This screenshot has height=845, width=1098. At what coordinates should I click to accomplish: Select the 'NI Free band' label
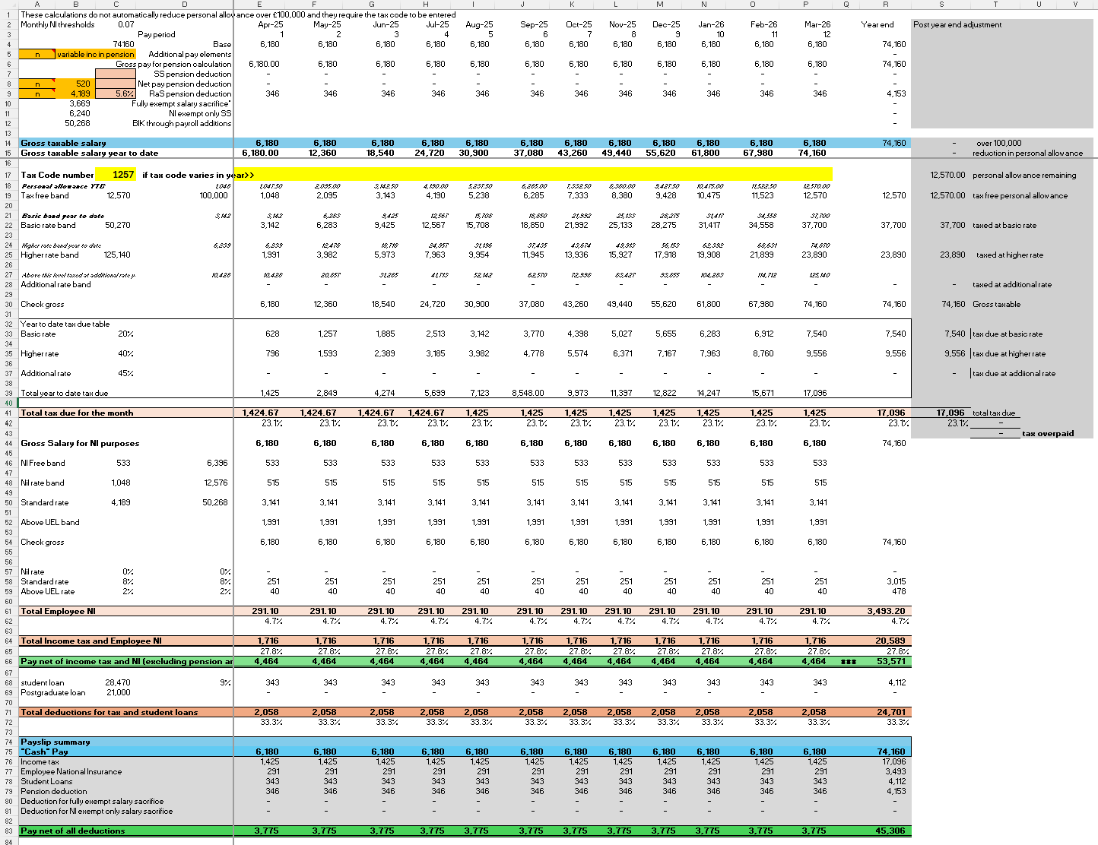pos(43,463)
